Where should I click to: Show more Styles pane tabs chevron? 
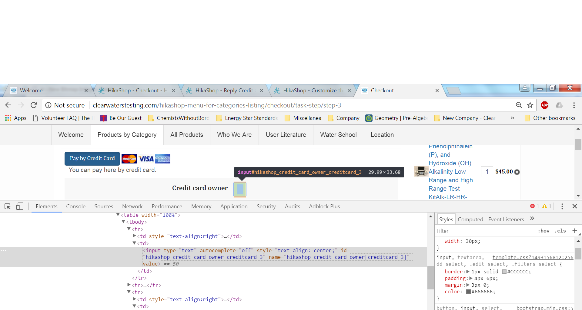click(x=532, y=219)
